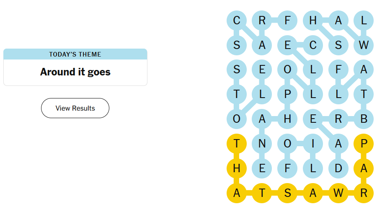This screenshot has width=377, height=212.
Task: Click the yellow letter W tile
Action: 338,193
